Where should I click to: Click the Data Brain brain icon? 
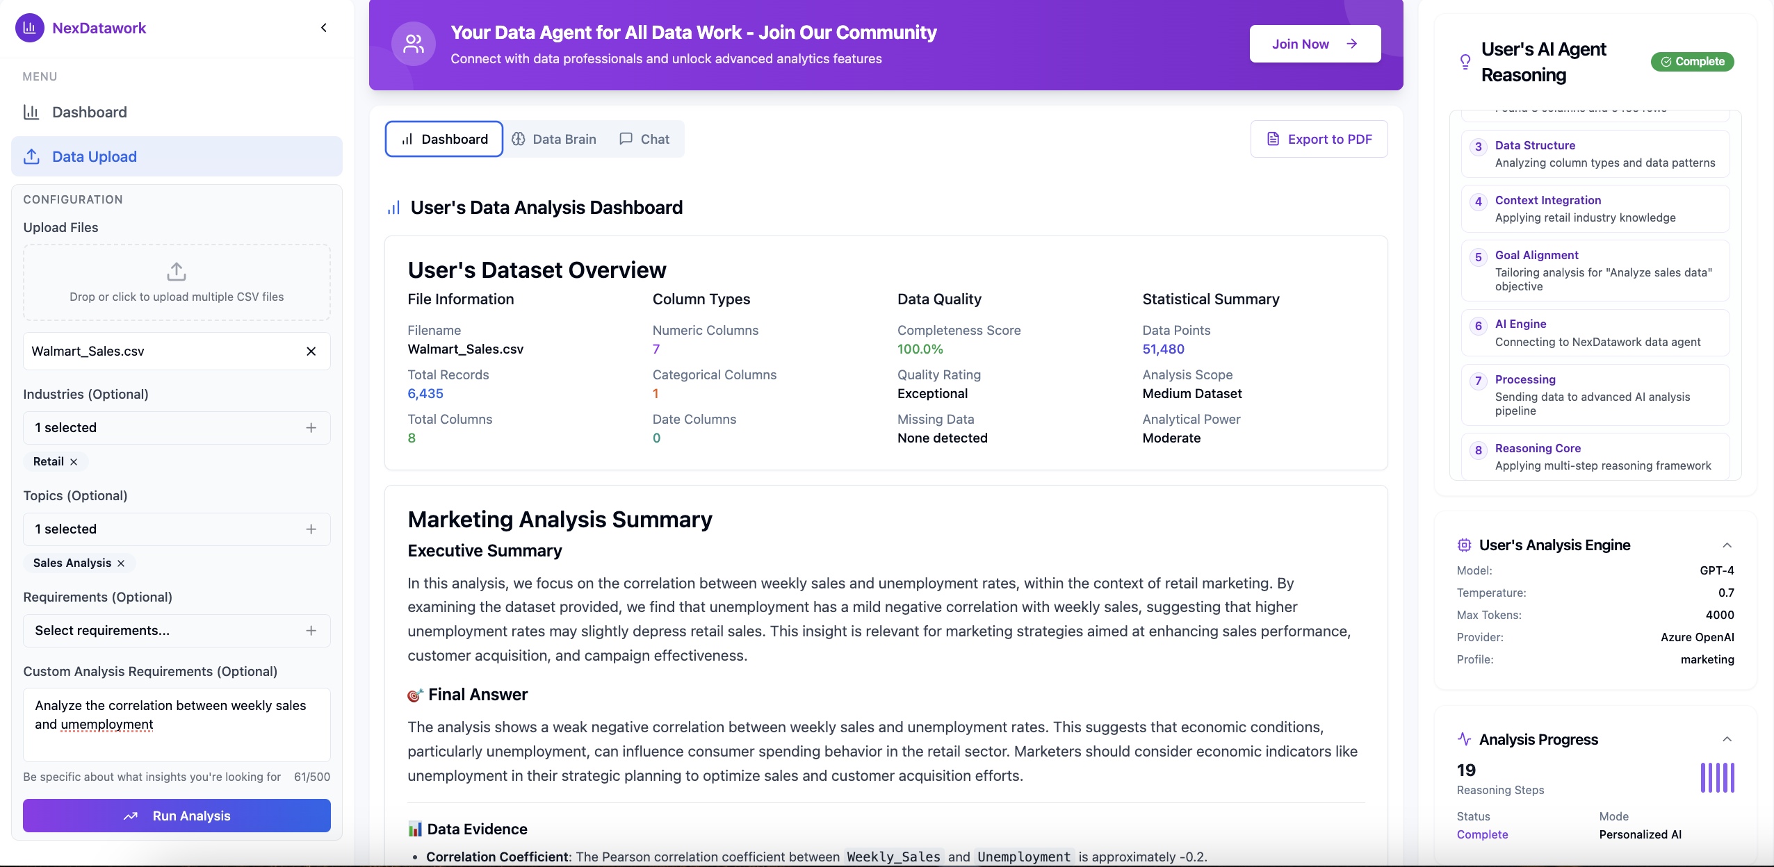click(519, 139)
